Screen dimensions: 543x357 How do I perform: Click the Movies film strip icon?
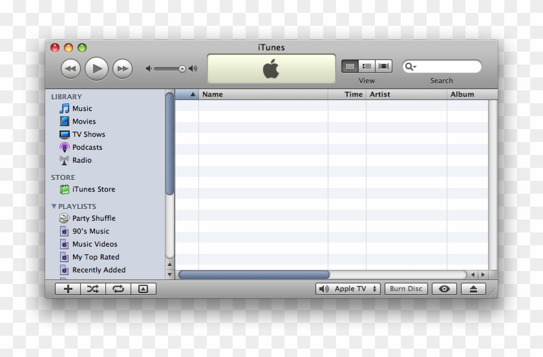(x=65, y=121)
